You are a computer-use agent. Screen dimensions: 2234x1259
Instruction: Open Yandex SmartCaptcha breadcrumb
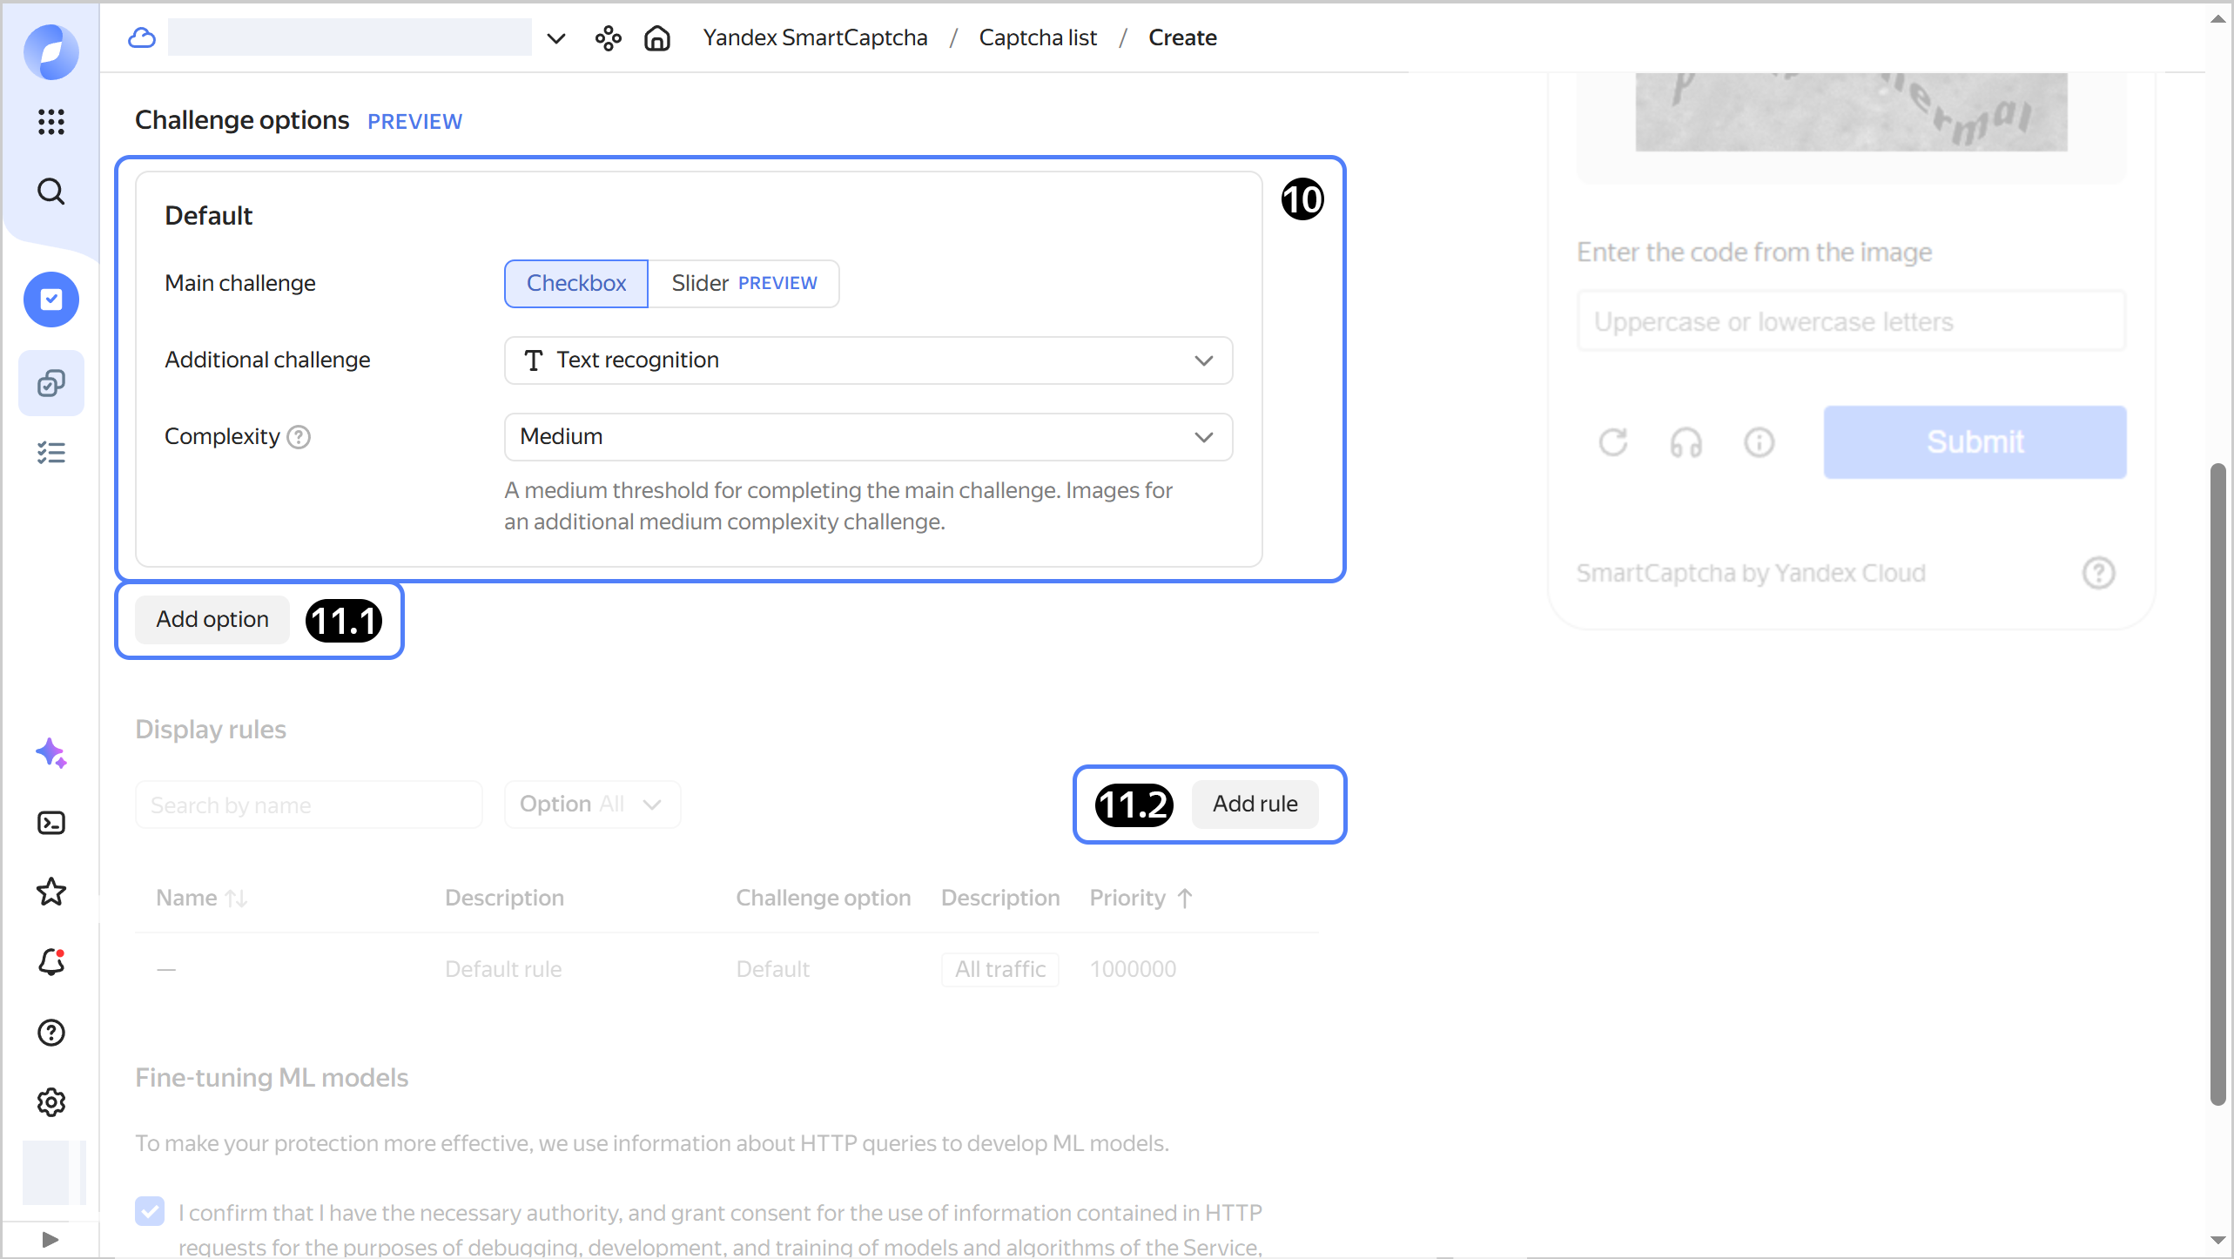815,38
